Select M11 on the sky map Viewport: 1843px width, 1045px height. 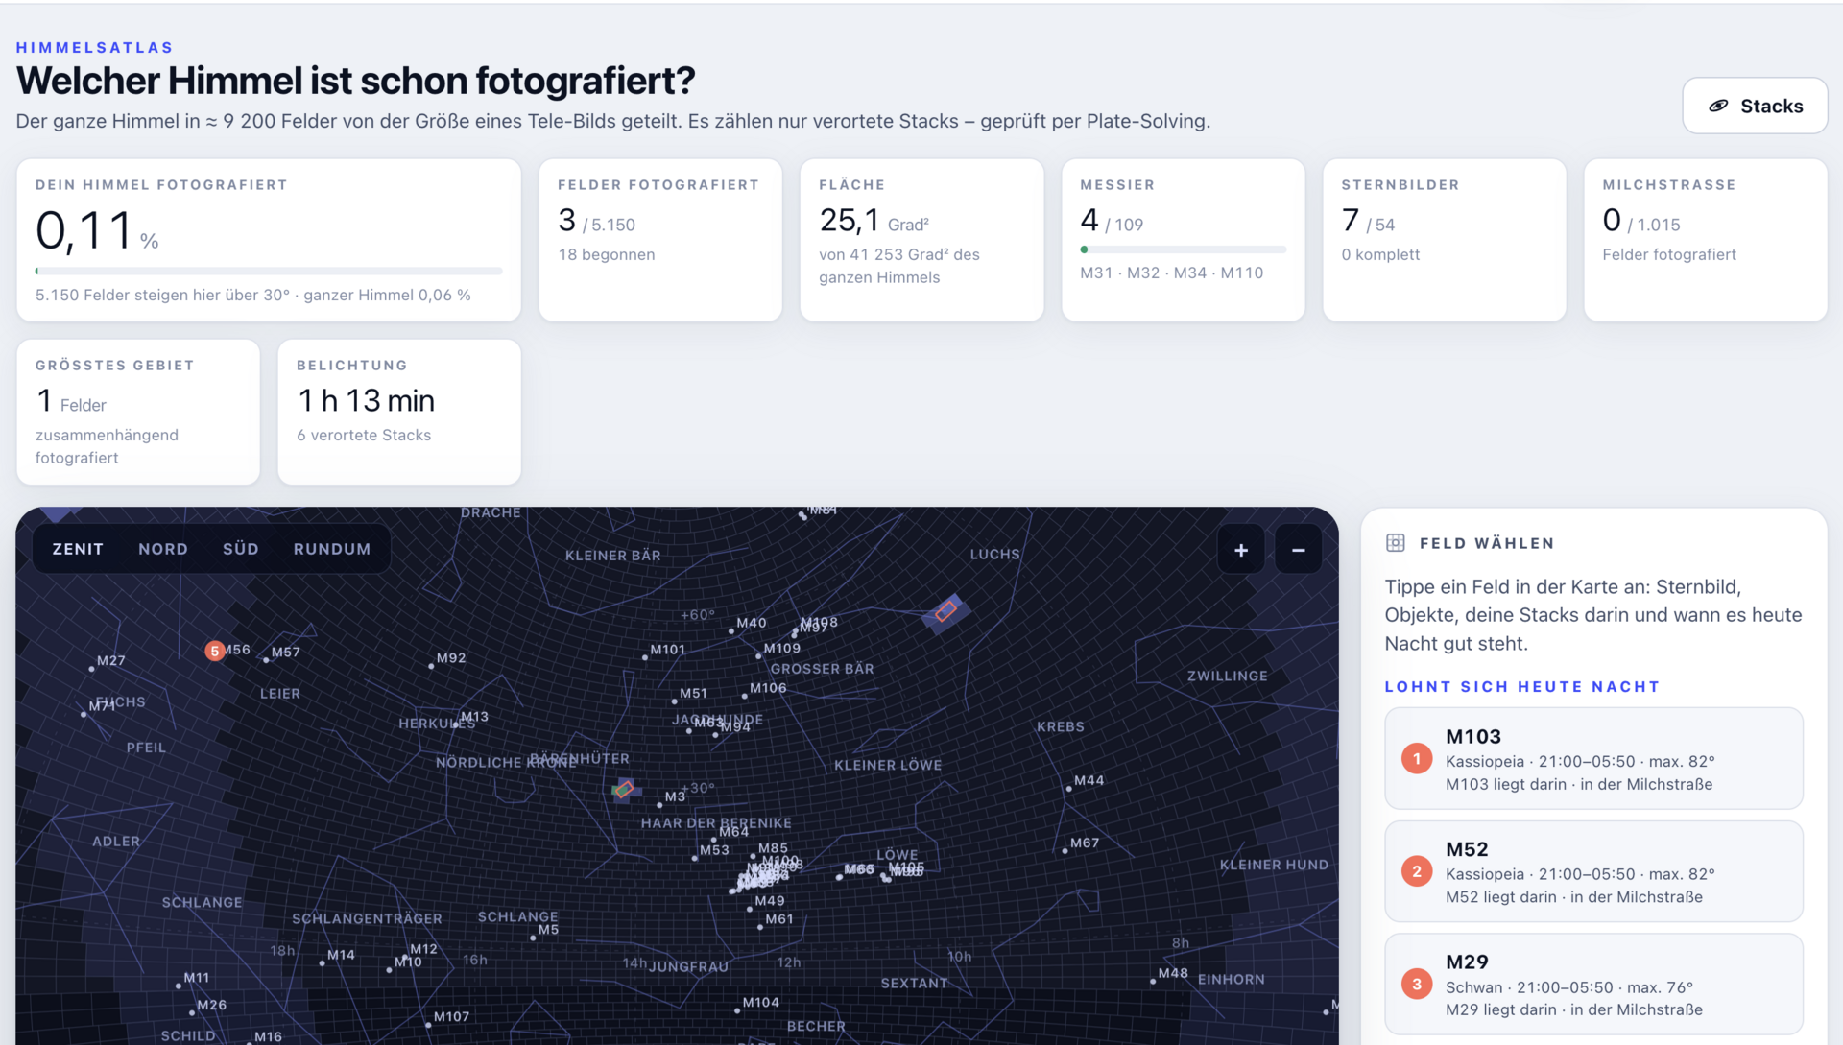tap(178, 986)
